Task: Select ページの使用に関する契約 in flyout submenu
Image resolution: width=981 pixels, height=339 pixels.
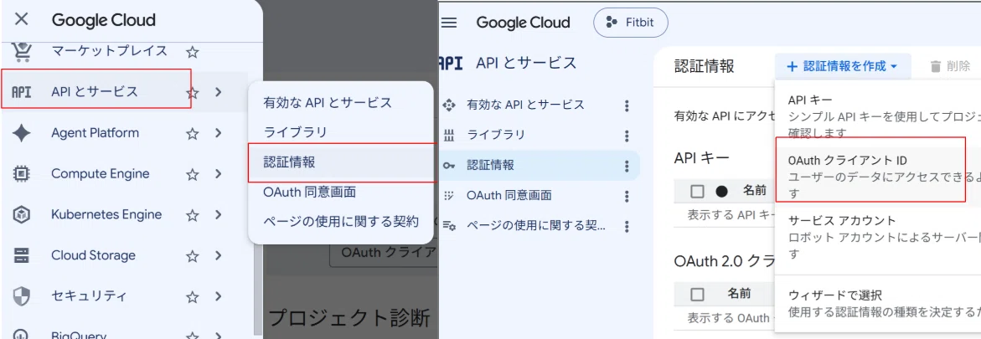Action: pyautogui.click(x=341, y=222)
